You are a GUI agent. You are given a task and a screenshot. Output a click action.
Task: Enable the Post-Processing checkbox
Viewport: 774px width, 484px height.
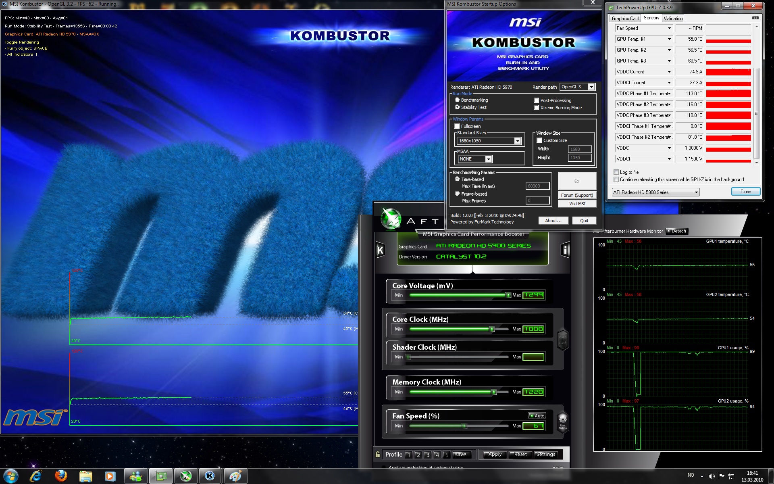537,100
